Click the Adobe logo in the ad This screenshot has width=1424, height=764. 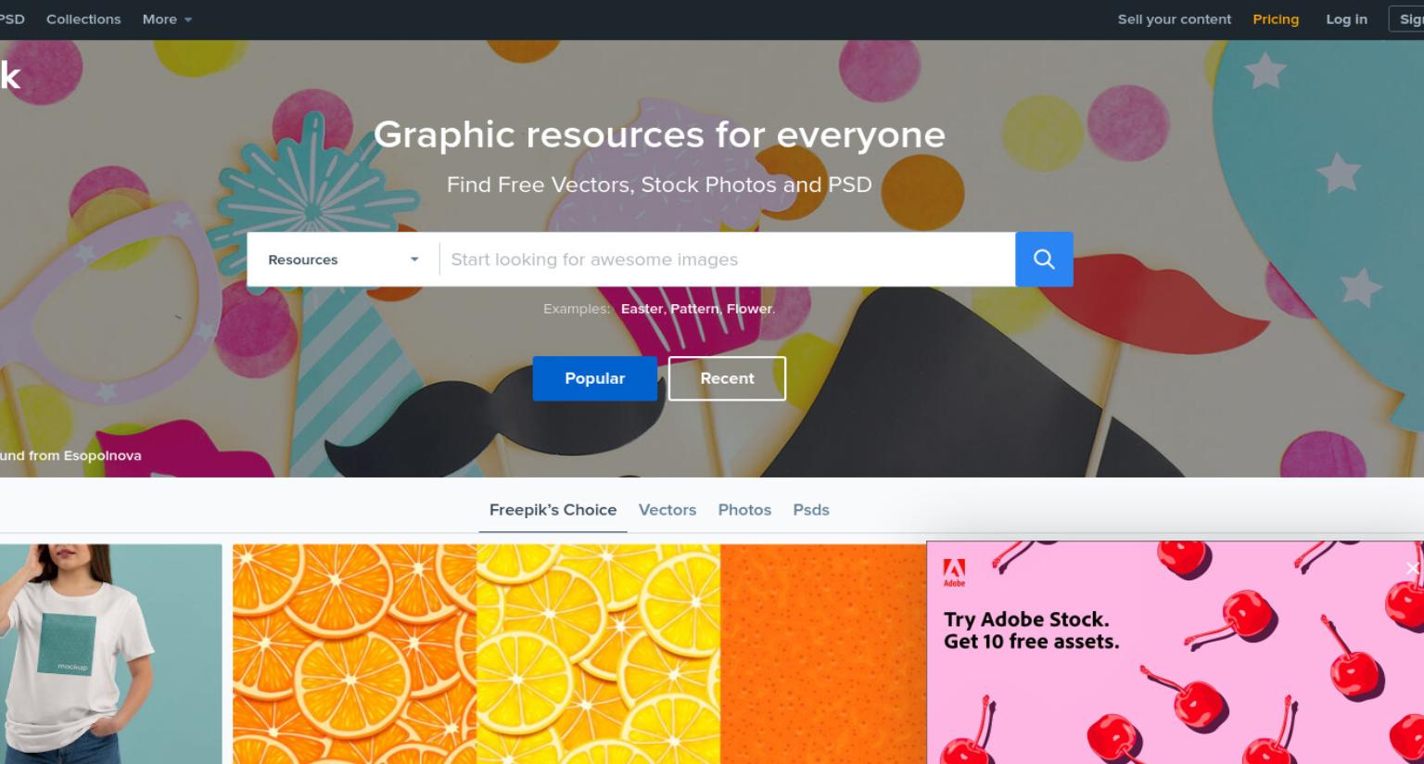point(954,573)
